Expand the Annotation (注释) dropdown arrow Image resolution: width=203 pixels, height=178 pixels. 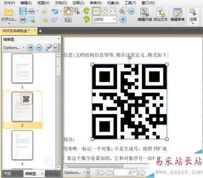click(x=193, y=24)
